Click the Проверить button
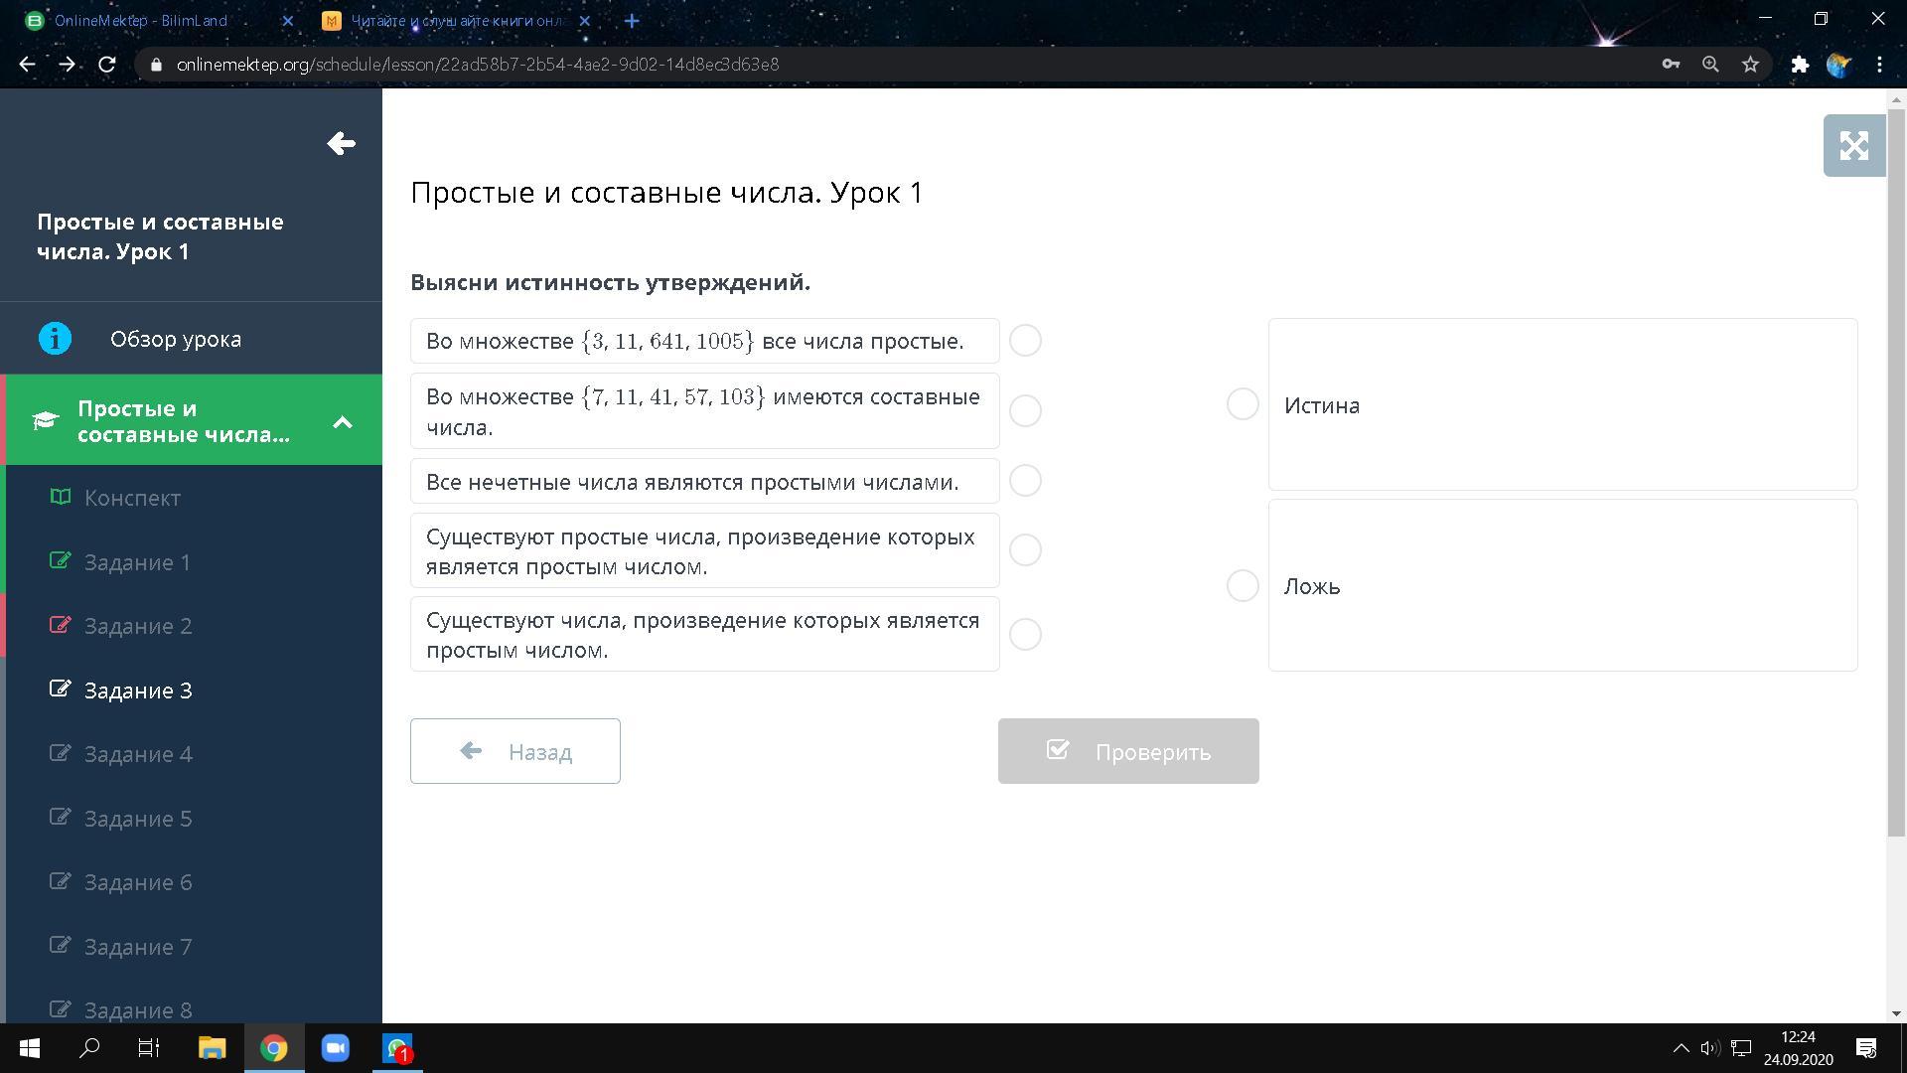 coord(1128,751)
